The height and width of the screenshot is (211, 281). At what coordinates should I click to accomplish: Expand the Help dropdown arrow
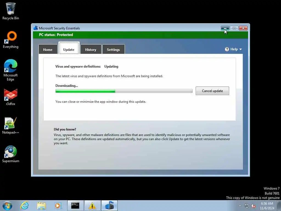point(240,49)
